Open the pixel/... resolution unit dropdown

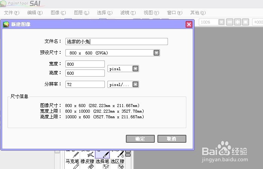pyautogui.click(x=135, y=84)
